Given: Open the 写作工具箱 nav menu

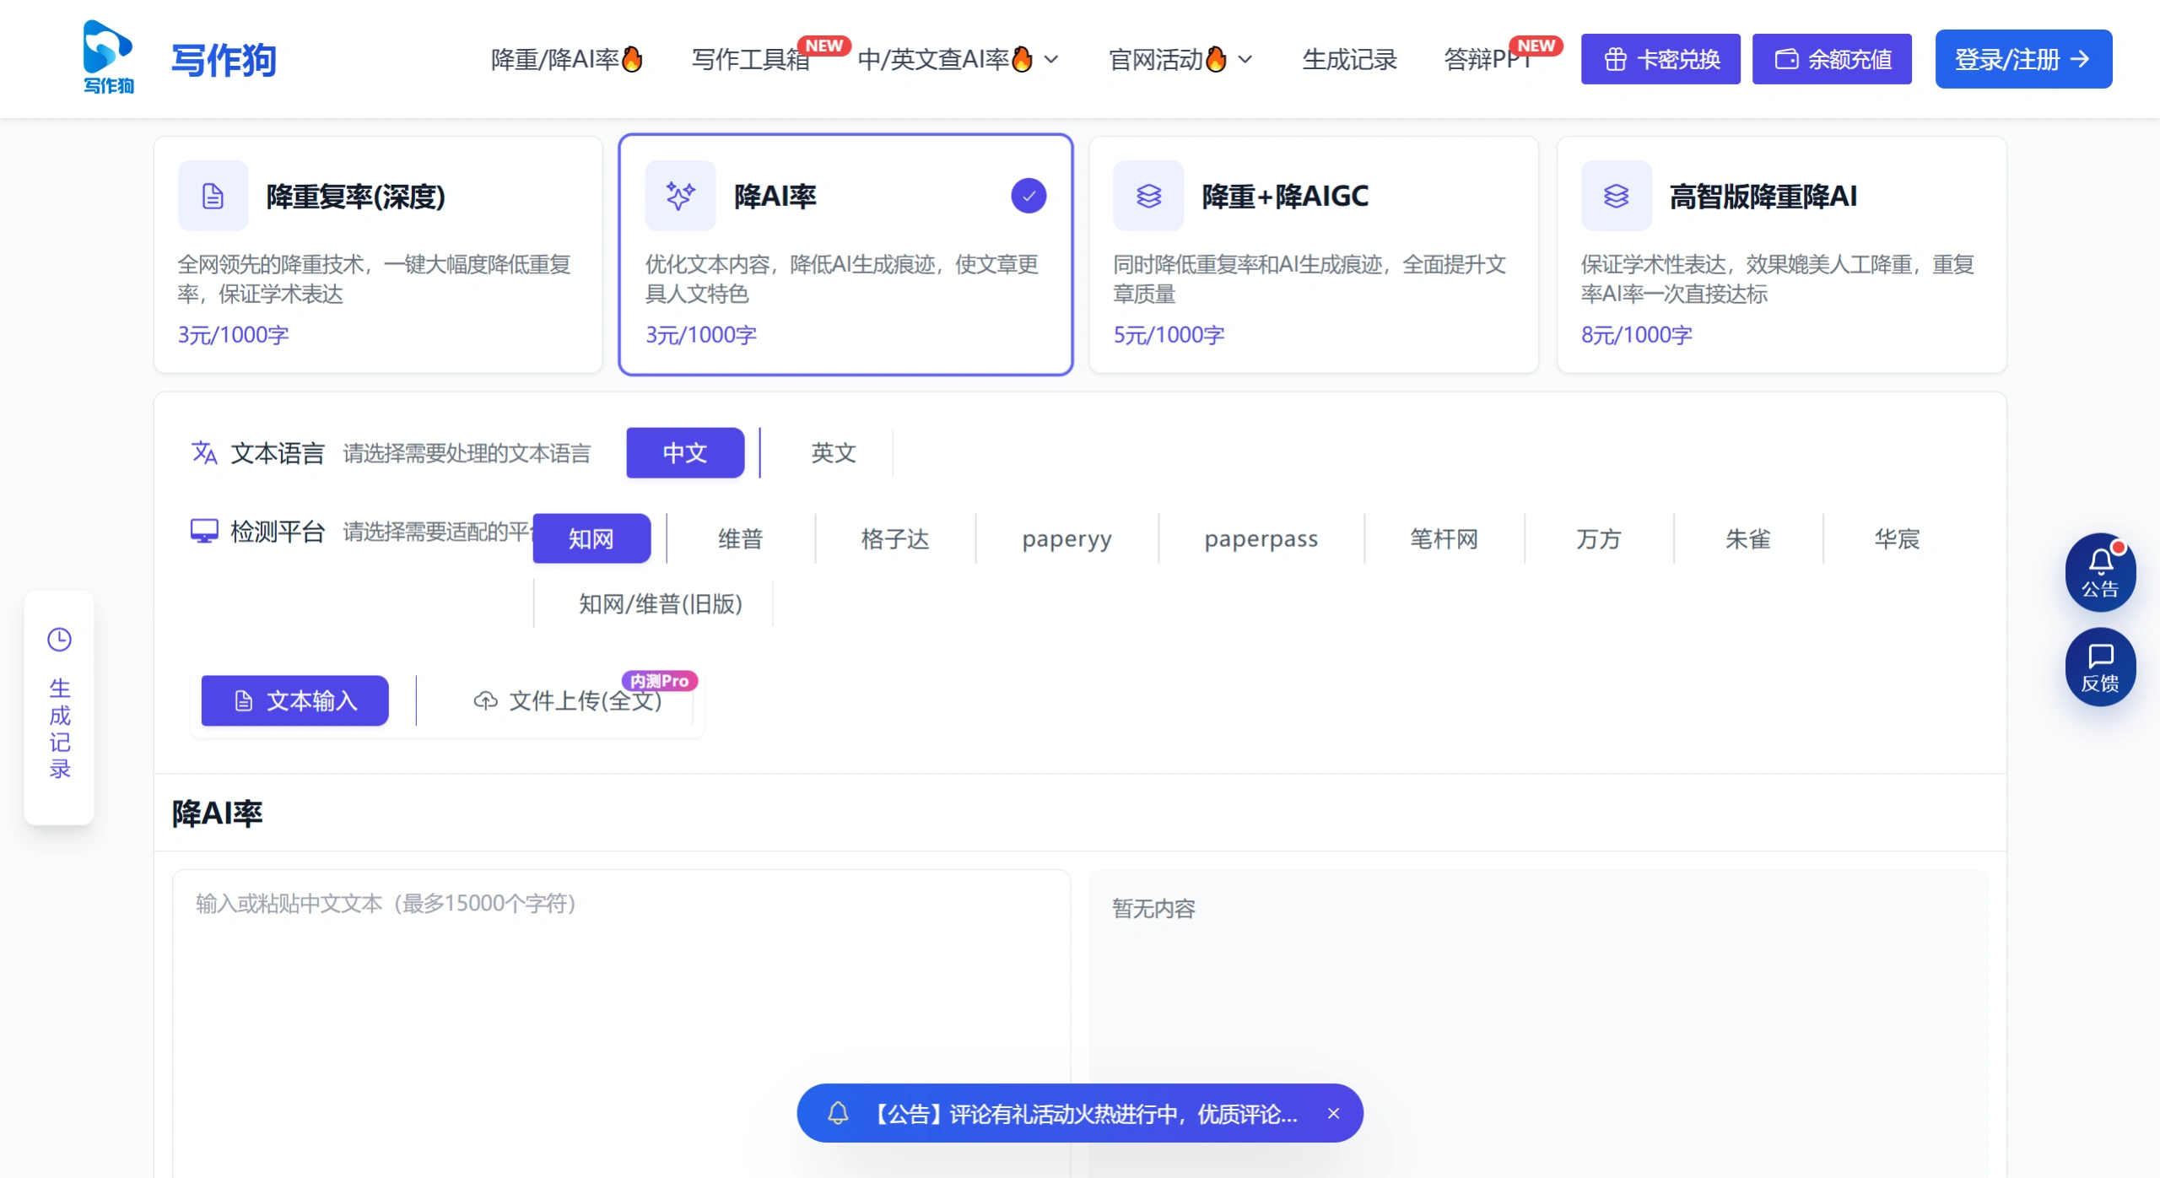Looking at the screenshot, I should 750,59.
